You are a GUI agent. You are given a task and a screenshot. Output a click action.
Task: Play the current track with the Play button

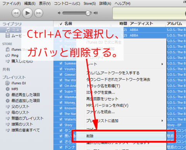point(27,13)
